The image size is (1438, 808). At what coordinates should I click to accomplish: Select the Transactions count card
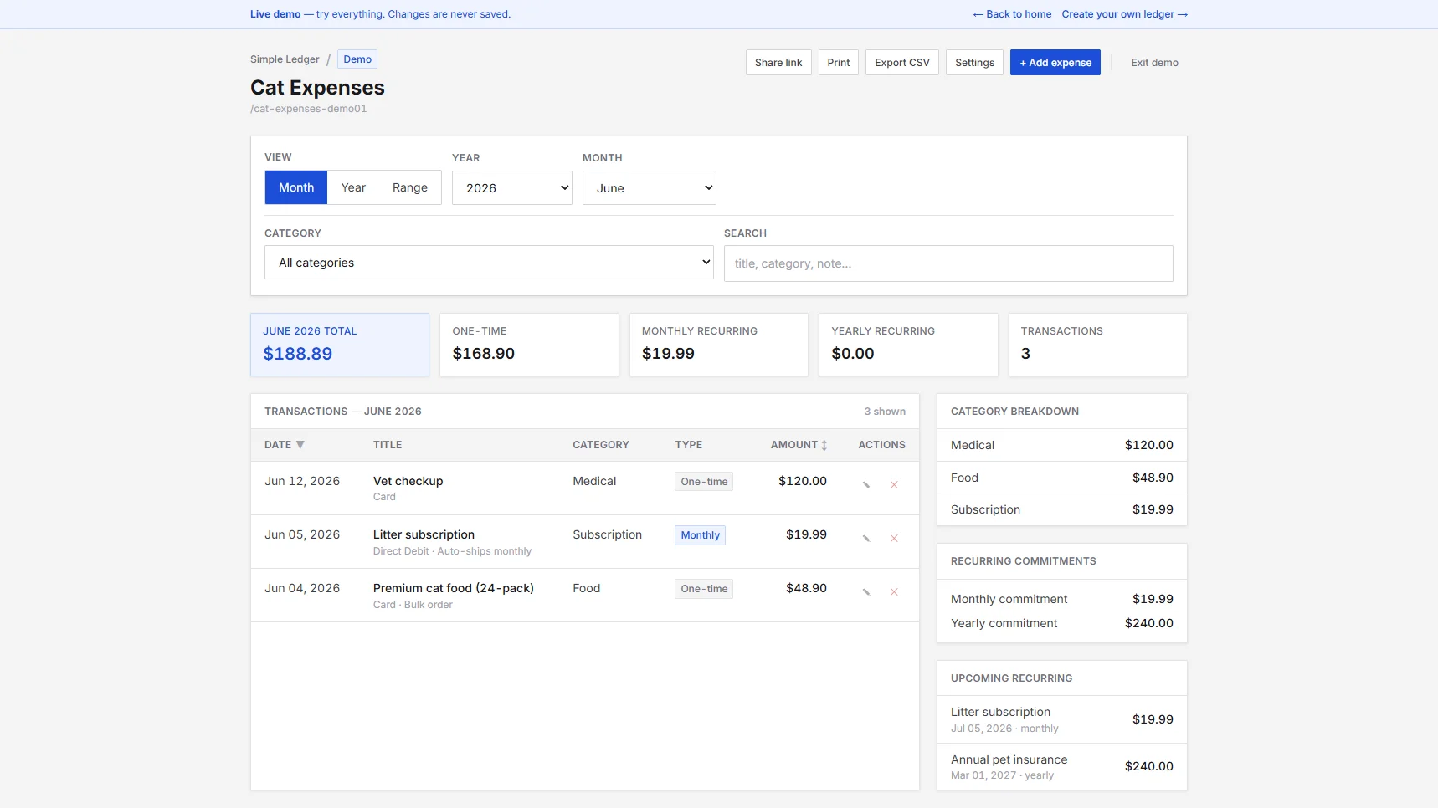tap(1098, 345)
